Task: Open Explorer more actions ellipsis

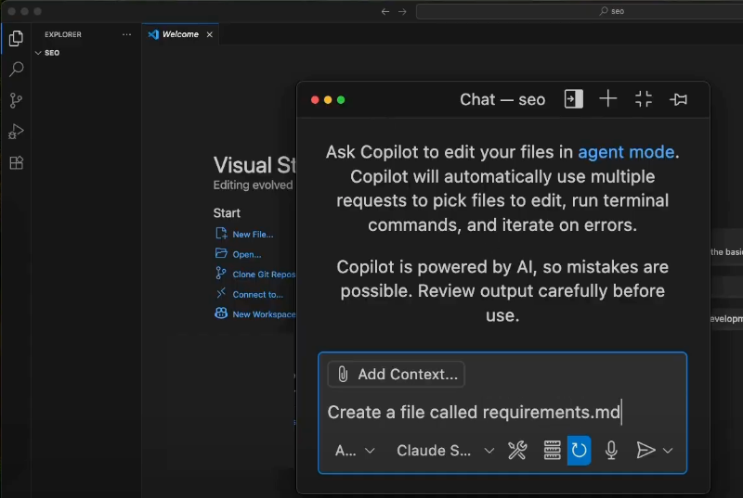Action: pos(126,34)
